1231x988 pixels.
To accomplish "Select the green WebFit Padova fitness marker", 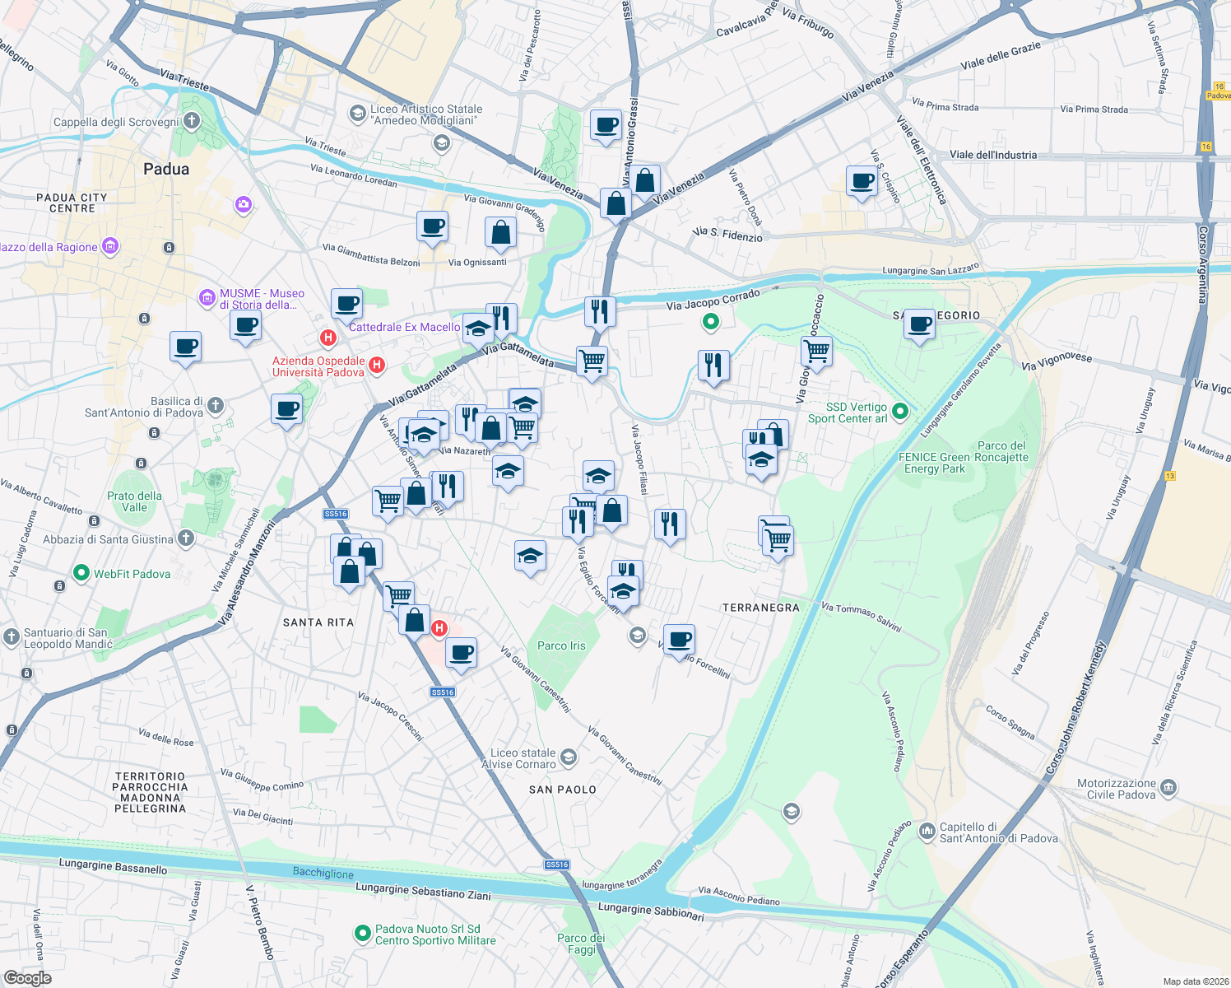I will (x=81, y=574).
